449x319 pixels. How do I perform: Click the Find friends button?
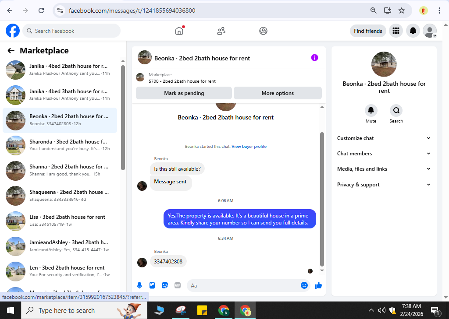click(x=368, y=31)
